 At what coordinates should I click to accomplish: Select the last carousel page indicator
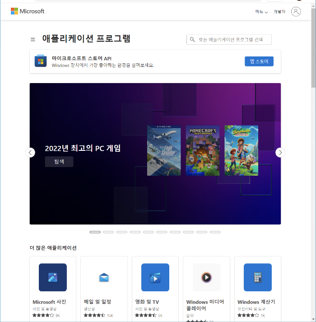coord(215,232)
